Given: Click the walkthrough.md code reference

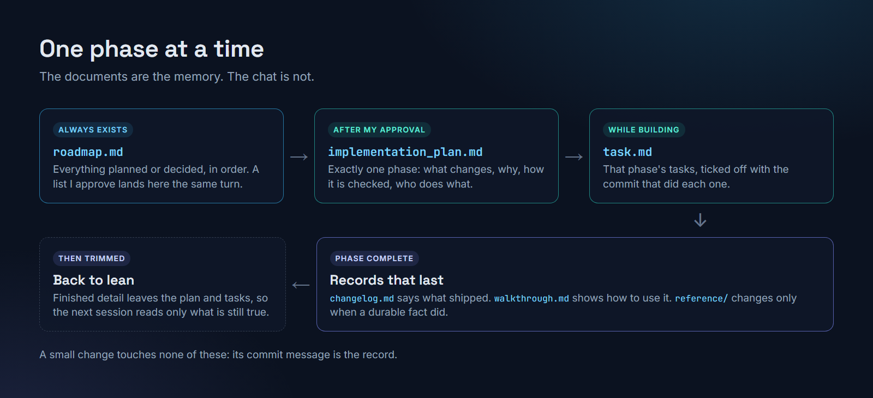Looking at the screenshot, I should (x=531, y=298).
